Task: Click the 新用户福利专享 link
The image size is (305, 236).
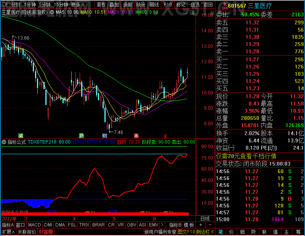Action: [160, 232]
